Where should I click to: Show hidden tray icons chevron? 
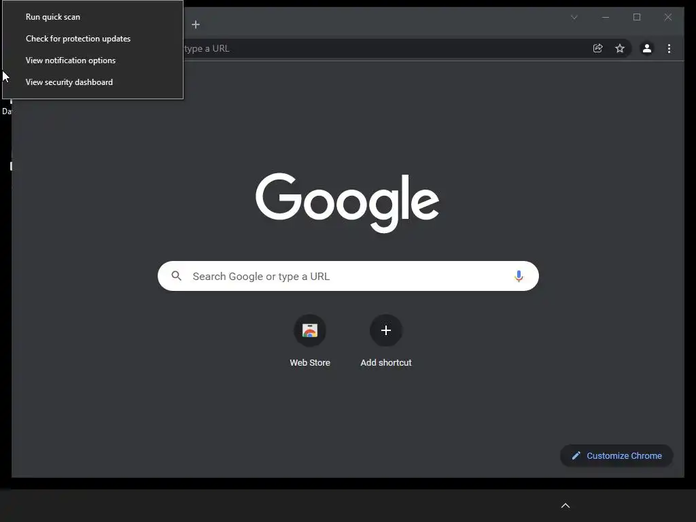click(565, 506)
